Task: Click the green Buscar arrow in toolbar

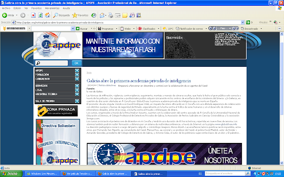Action: point(78,28)
